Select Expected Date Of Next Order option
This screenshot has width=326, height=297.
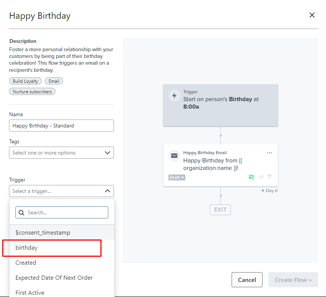coord(54,278)
